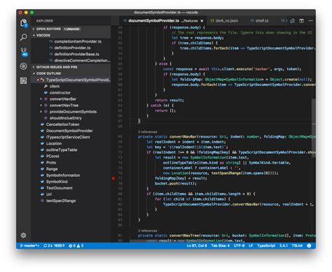
Task: Expand GitHub Issues and PRs section
Action: pos(34,67)
